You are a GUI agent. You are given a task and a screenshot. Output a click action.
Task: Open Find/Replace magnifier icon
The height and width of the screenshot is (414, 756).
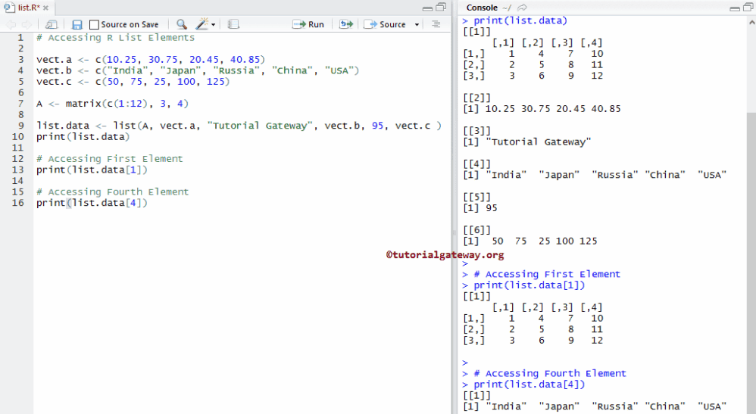[x=181, y=24]
